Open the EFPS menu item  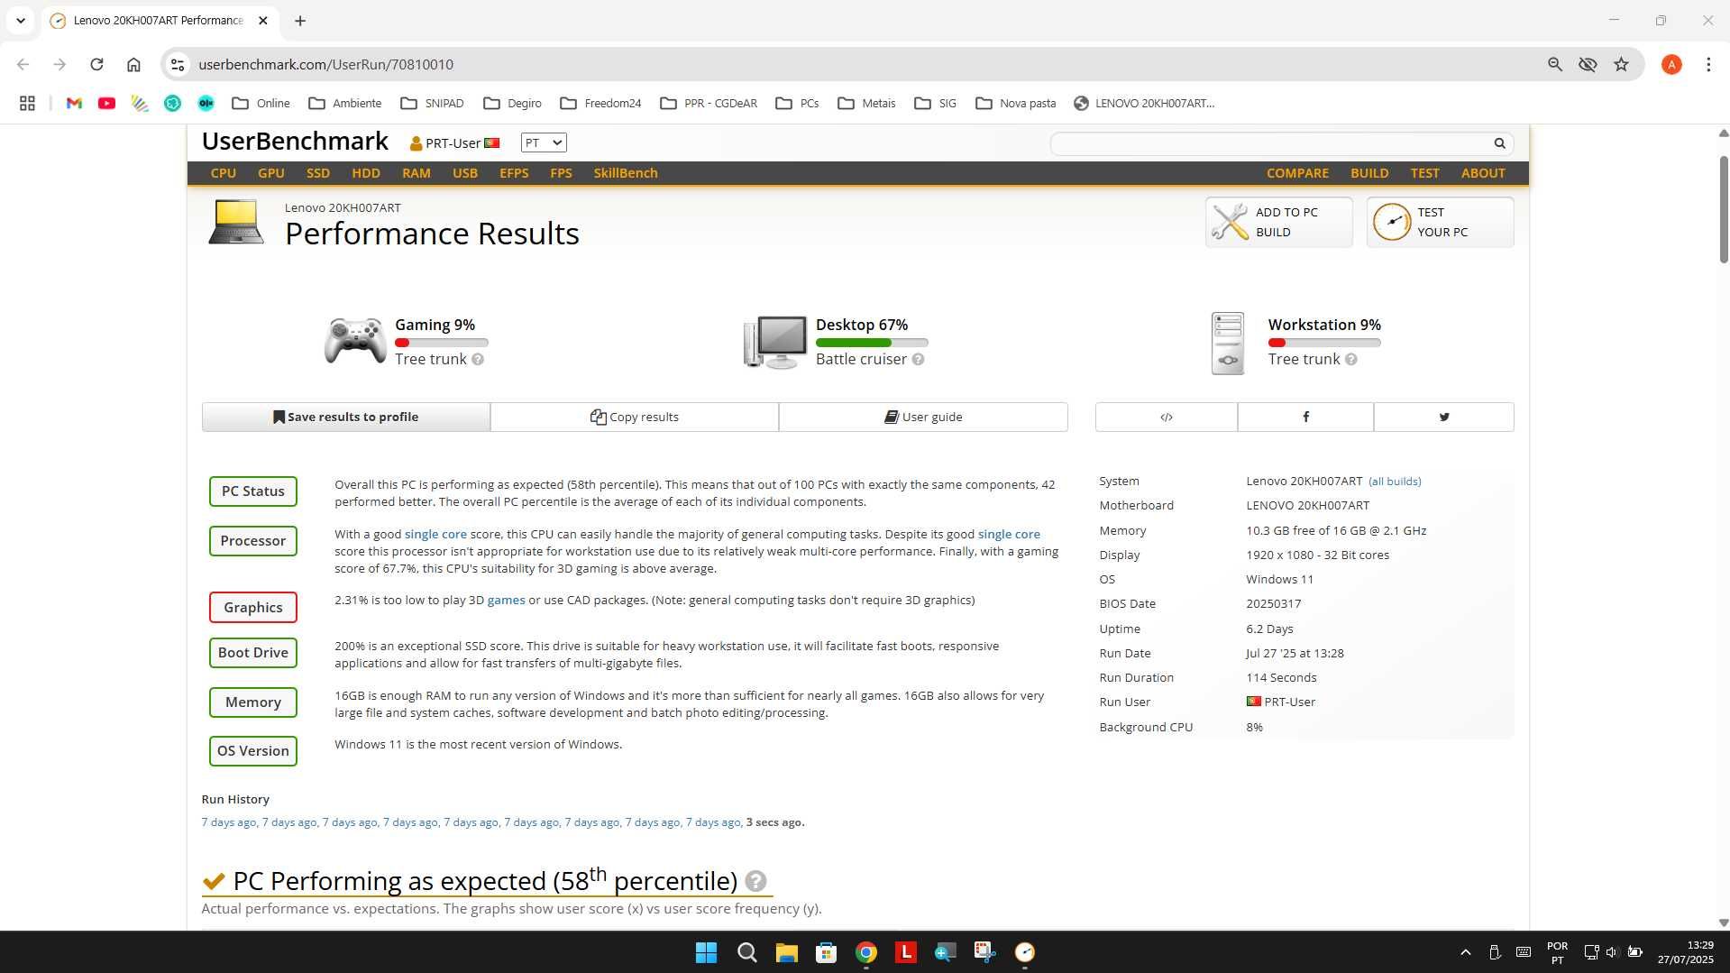pyautogui.click(x=514, y=173)
